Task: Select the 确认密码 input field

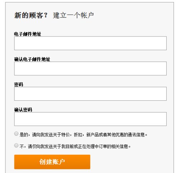Action: coord(91,119)
